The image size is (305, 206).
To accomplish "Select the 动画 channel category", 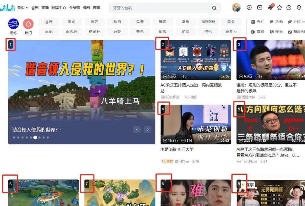I will click(x=117, y=22).
